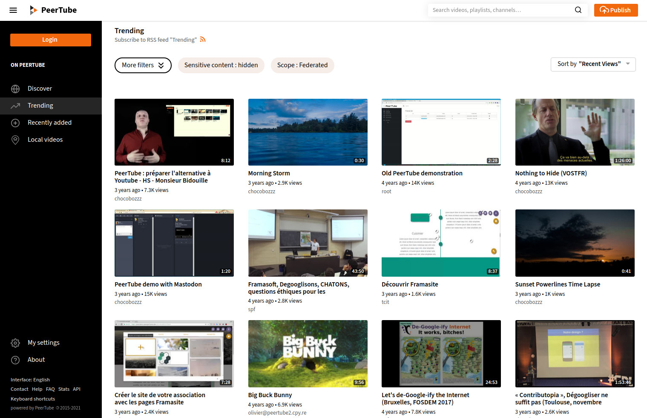Select the Local videos icon
The width and height of the screenshot is (647, 418).
tap(15, 140)
